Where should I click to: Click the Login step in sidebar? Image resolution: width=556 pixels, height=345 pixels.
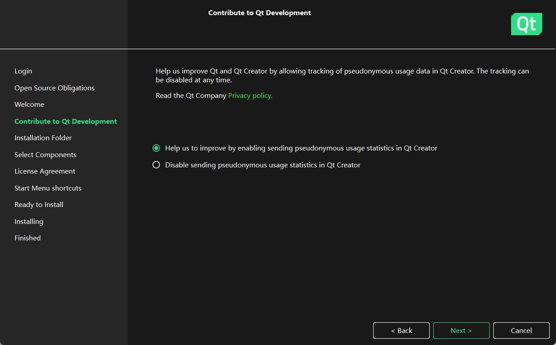pyautogui.click(x=24, y=71)
